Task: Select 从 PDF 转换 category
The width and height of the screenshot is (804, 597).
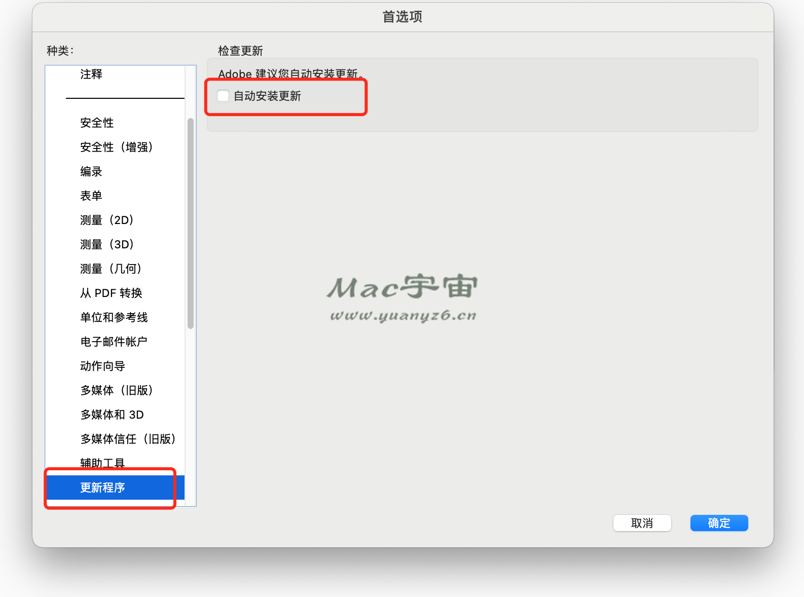Action: (111, 293)
